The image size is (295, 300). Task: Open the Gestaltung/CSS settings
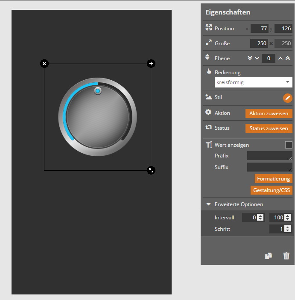pyautogui.click(x=272, y=190)
